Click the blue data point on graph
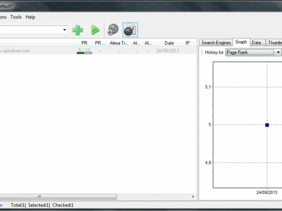Viewport: 282px width, 211px height. [x=267, y=125]
